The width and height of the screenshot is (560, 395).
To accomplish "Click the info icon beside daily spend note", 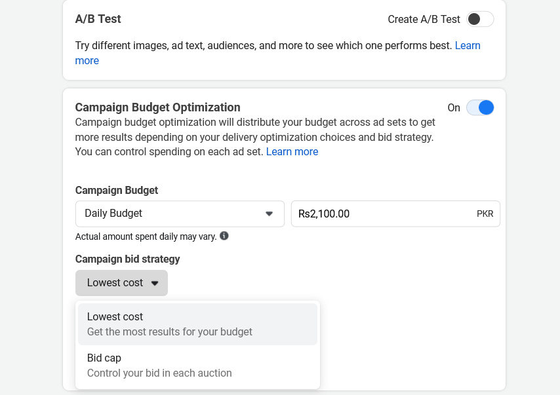I will point(224,236).
